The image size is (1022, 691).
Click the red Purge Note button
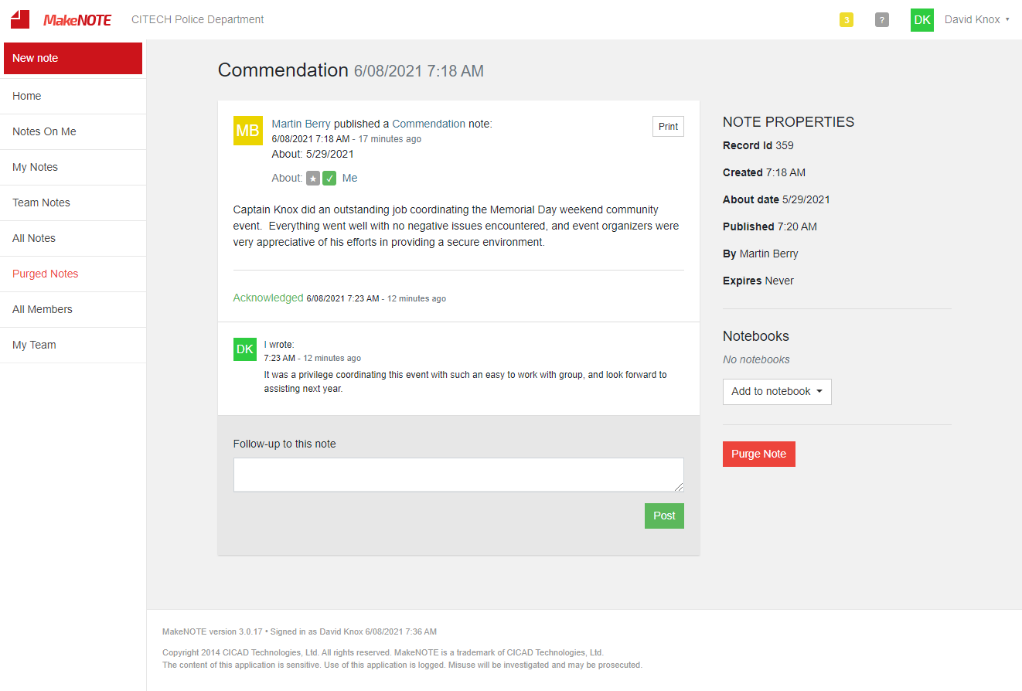[758, 454]
